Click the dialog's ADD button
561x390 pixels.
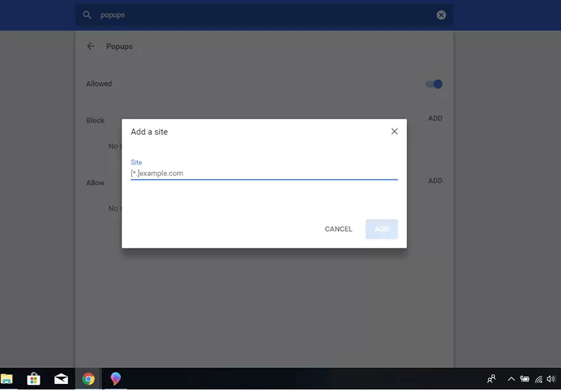pyautogui.click(x=381, y=229)
